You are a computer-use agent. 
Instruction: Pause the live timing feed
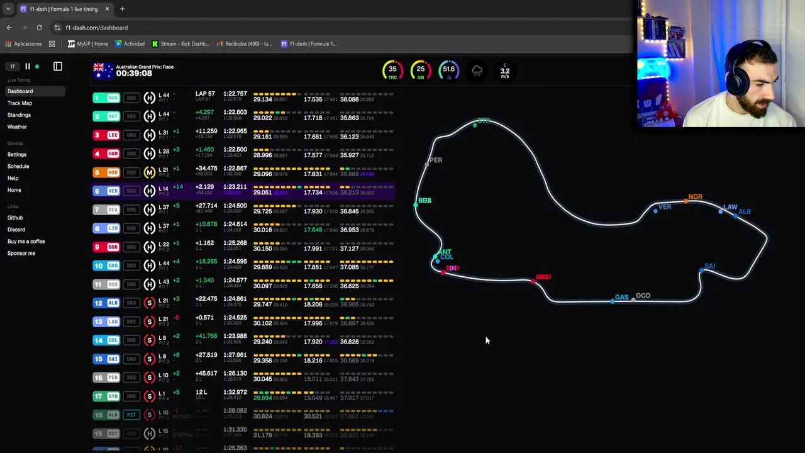click(28, 66)
